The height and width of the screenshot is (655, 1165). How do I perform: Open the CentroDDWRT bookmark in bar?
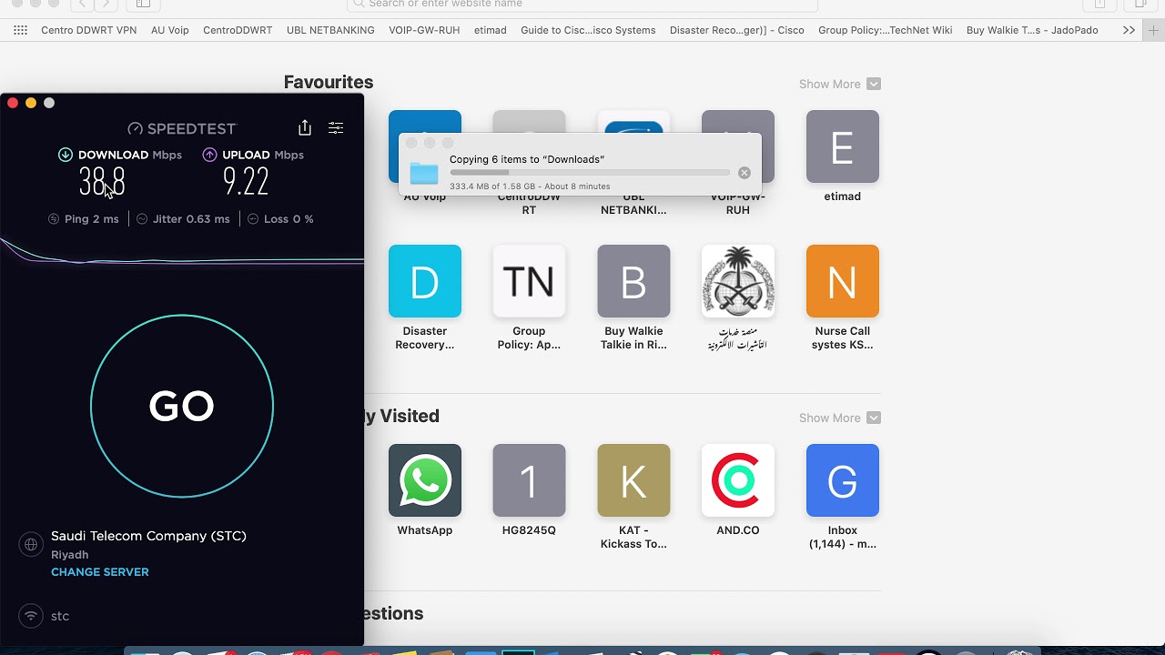point(238,30)
